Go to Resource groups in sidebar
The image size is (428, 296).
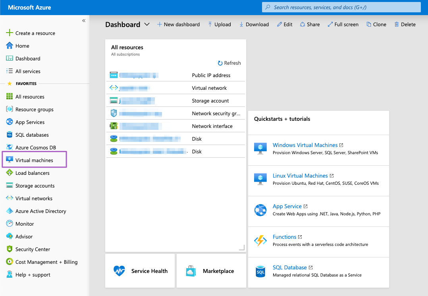pyautogui.click(x=34, y=109)
